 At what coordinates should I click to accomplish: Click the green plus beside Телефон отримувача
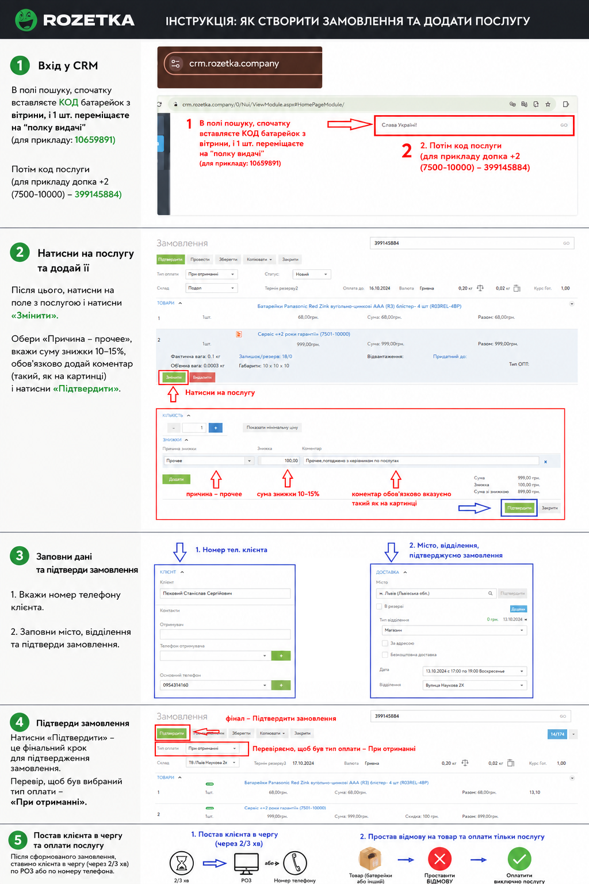coord(281,656)
